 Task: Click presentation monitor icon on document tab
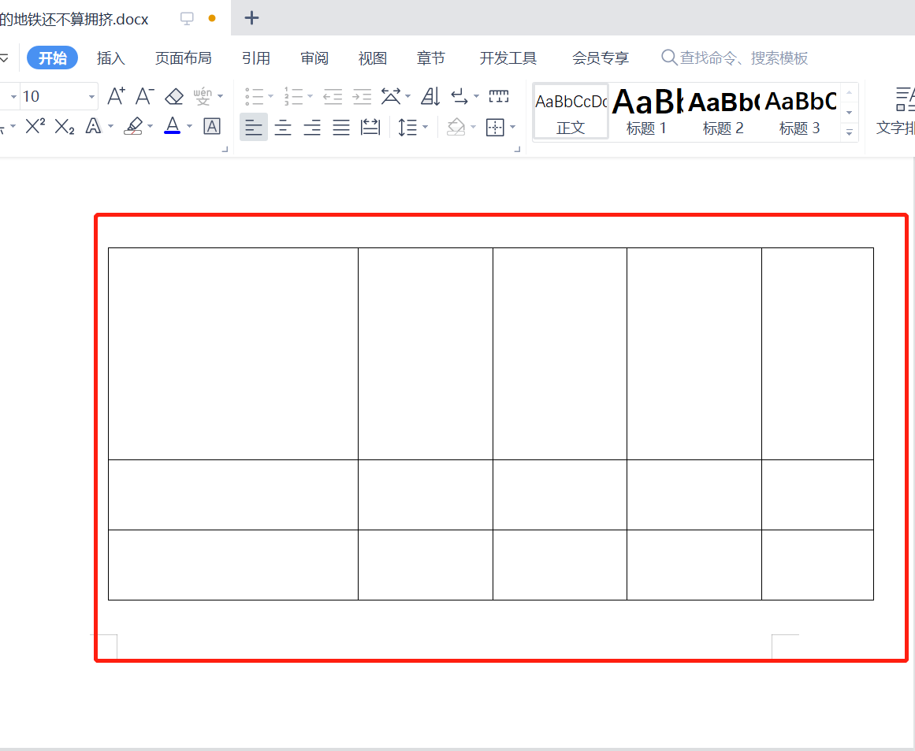pyautogui.click(x=187, y=18)
